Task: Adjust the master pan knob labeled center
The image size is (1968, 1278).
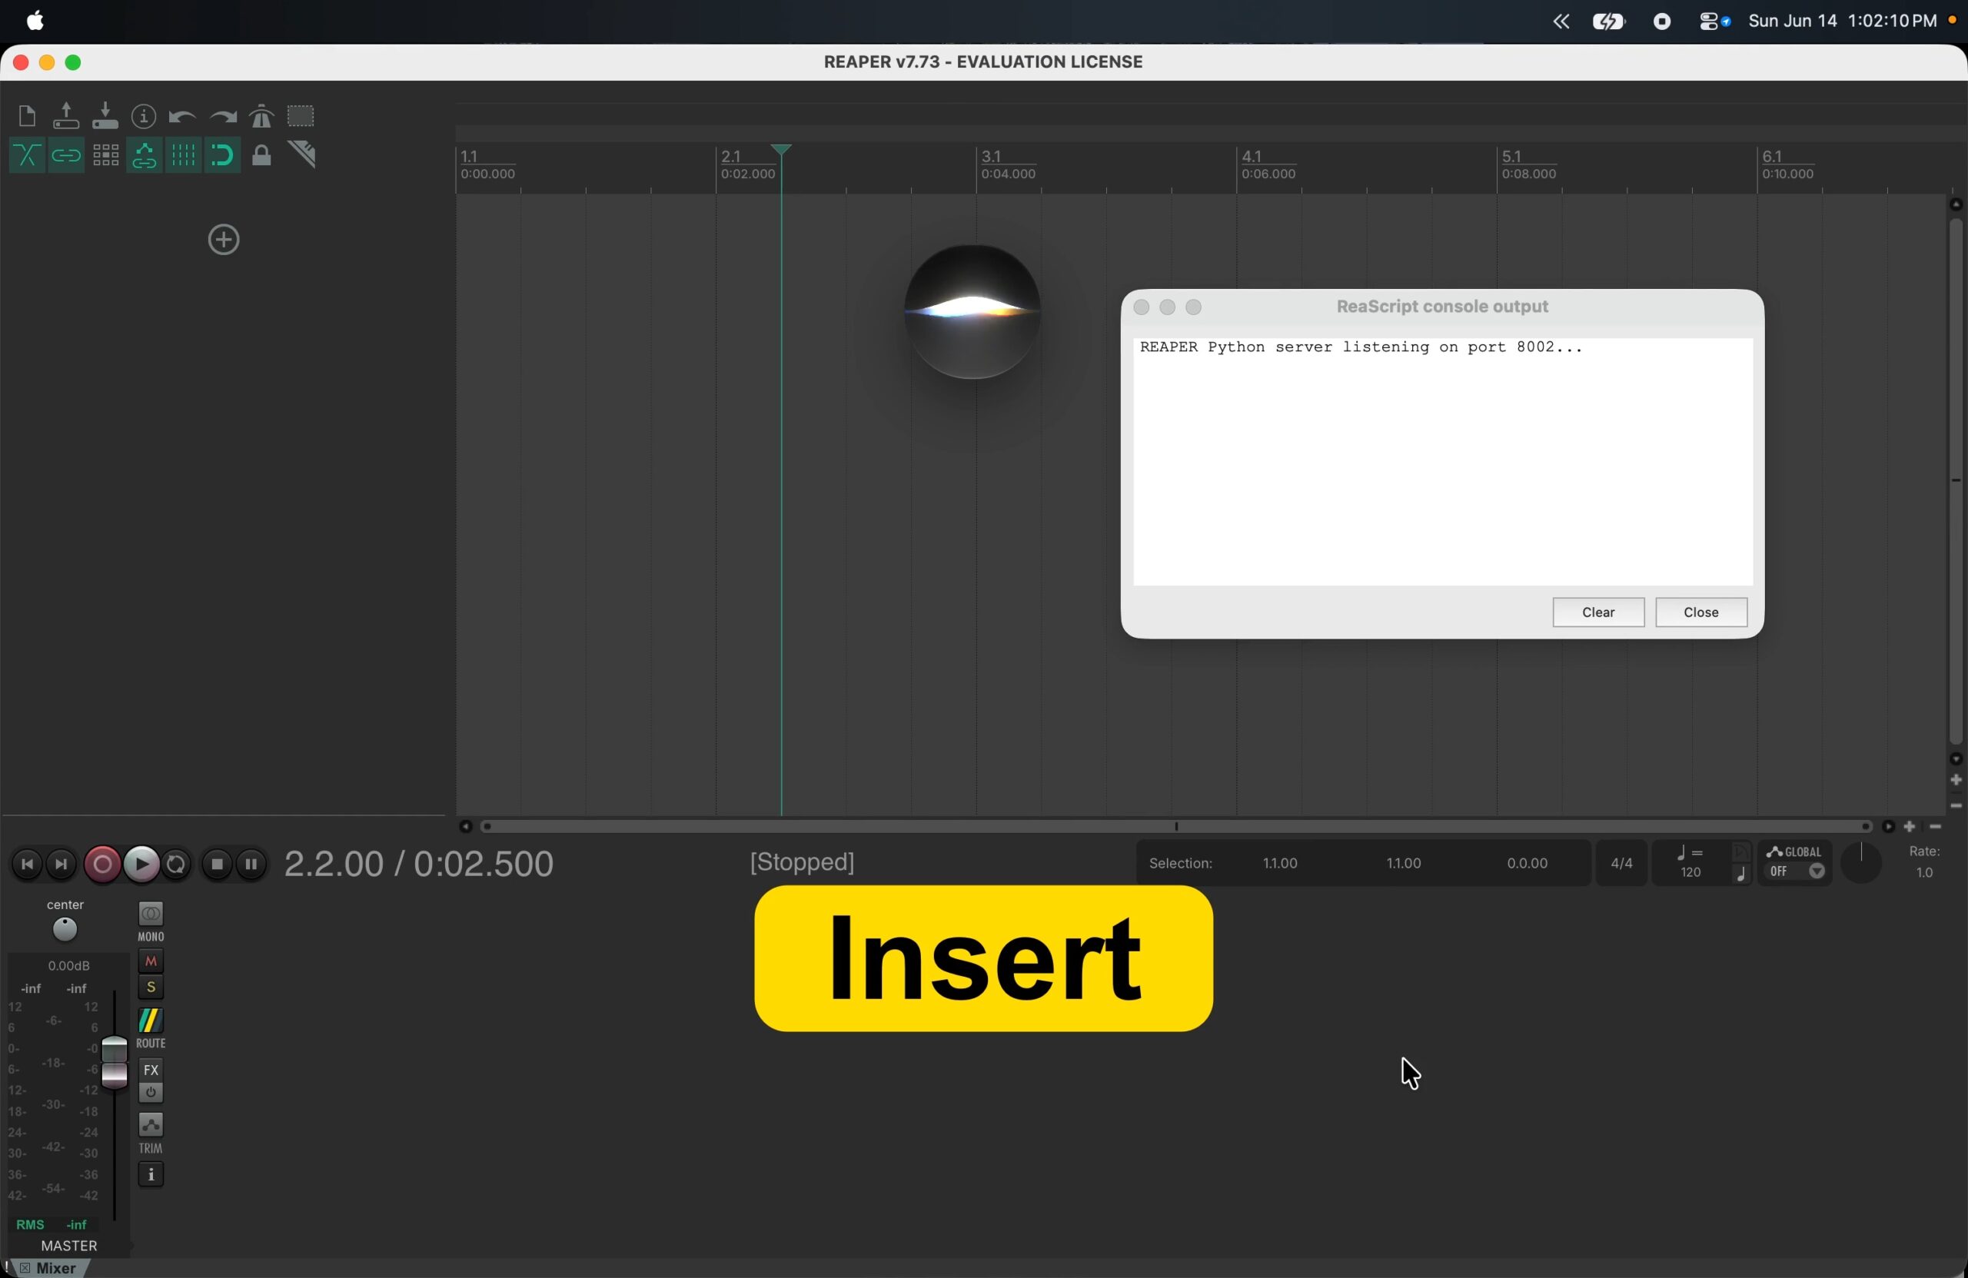Action: (65, 930)
